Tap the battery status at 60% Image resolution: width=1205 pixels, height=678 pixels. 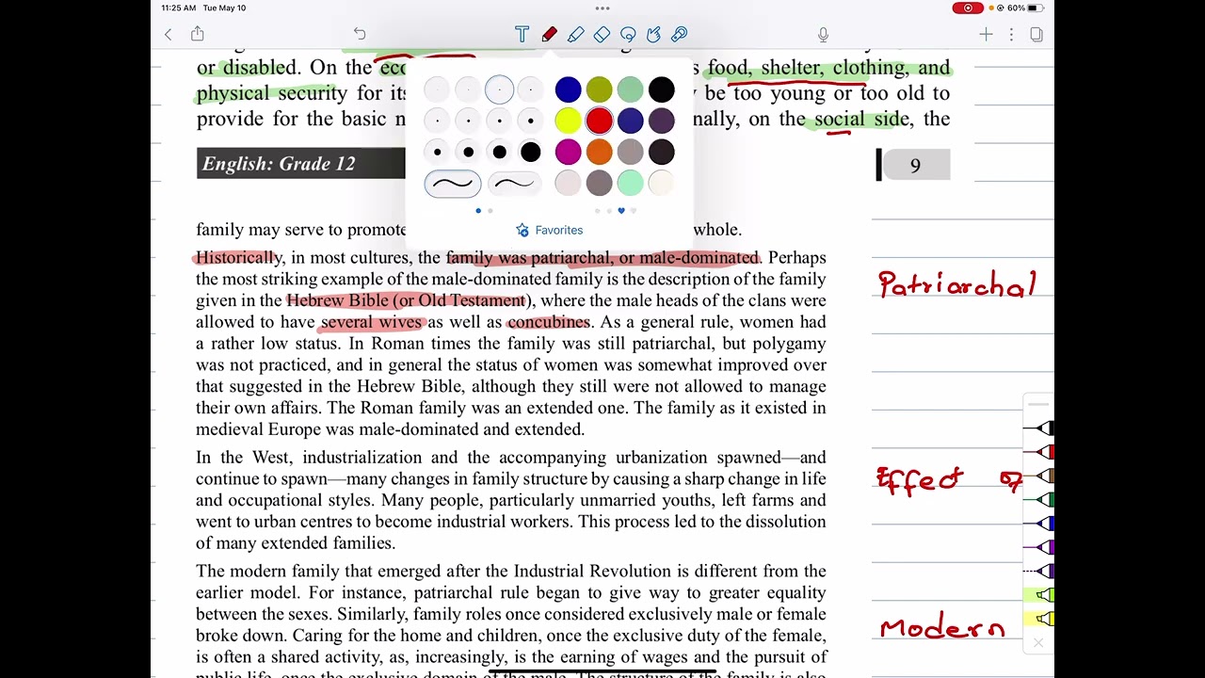click(x=1025, y=8)
